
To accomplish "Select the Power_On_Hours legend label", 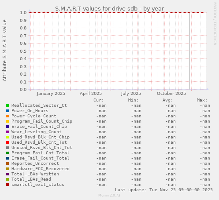I will click(x=30, y=111).
